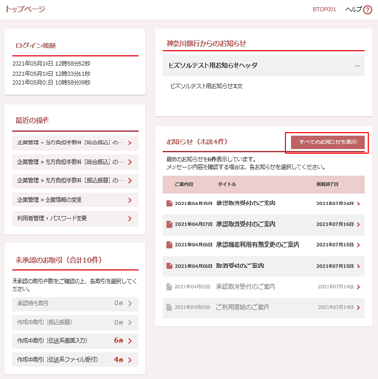Open 承認機能利用有無変更のご案内 notice title

[258, 245]
